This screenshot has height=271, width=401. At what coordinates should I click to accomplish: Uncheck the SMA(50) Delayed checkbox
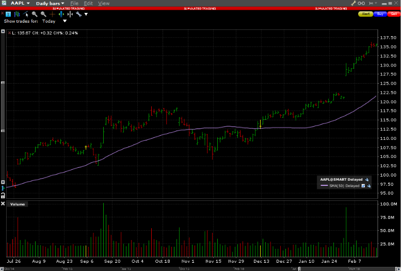363,186
